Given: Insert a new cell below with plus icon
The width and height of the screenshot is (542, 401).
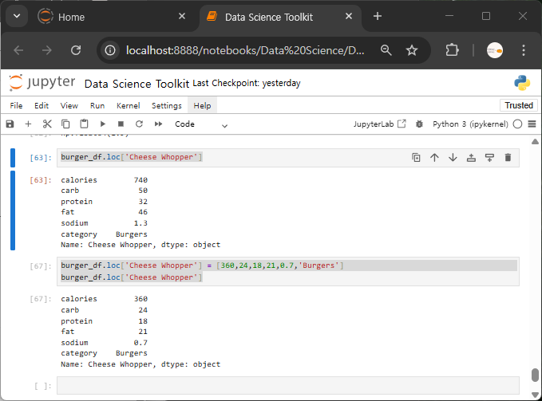Looking at the screenshot, I should (x=29, y=124).
